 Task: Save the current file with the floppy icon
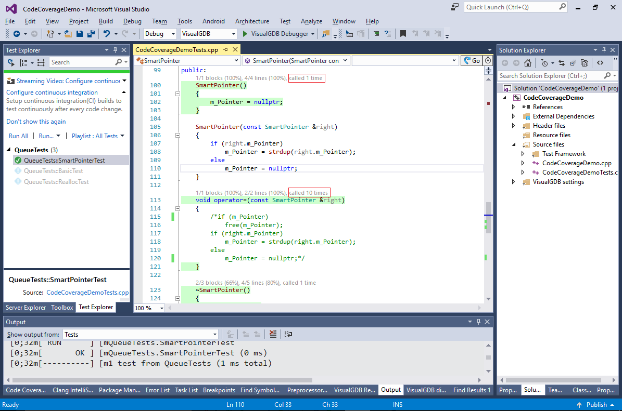(x=80, y=34)
